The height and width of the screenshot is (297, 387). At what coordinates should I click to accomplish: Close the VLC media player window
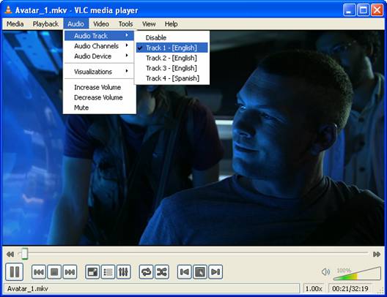pyautogui.click(x=377, y=10)
